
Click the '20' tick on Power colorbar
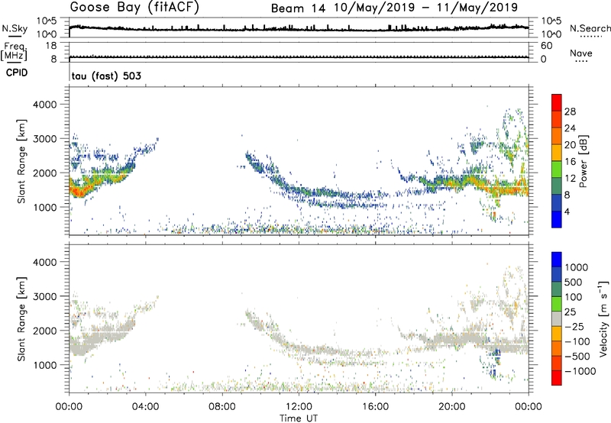570,145
